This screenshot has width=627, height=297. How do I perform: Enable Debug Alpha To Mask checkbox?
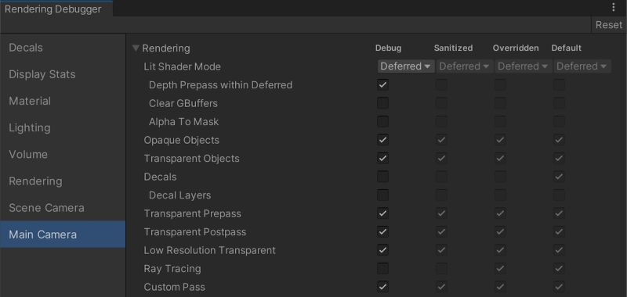pyautogui.click(x=382, y=121)
